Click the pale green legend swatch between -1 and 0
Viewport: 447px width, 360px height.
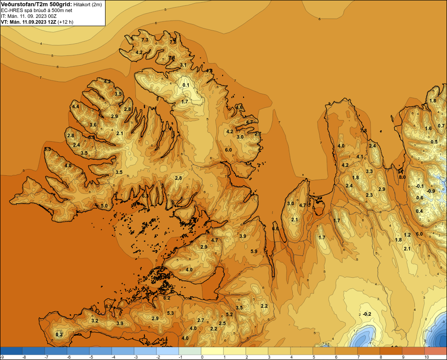pyautogui.click(x=190, y=351)
